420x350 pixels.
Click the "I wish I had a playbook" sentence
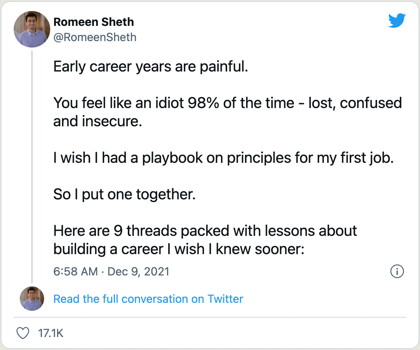(x=223, y=158)
